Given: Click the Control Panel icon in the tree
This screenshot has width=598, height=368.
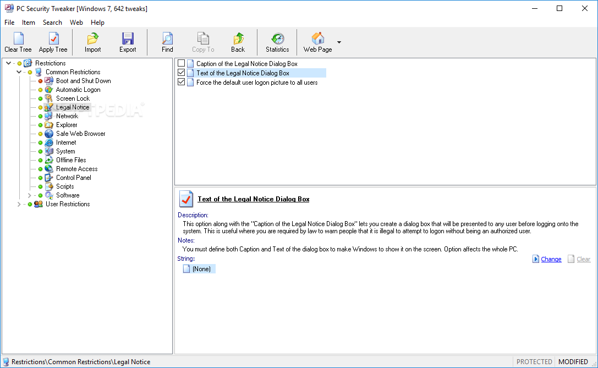Looking at the screenshot, I should pos(49,177).
